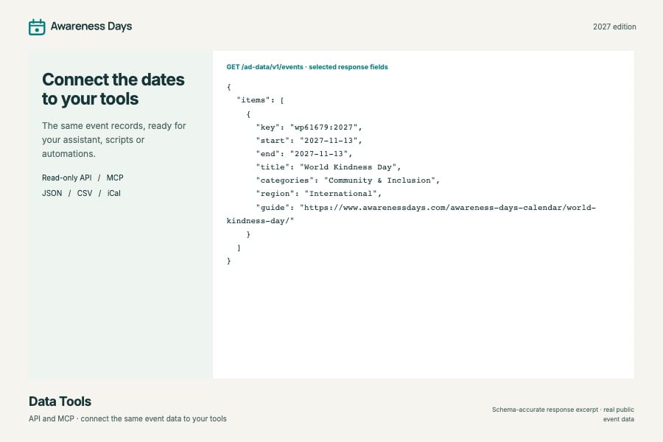Click the Schema-accurate response excerpt note
The width and height of the screenshot is (663, 442).
tap(563, 414)
